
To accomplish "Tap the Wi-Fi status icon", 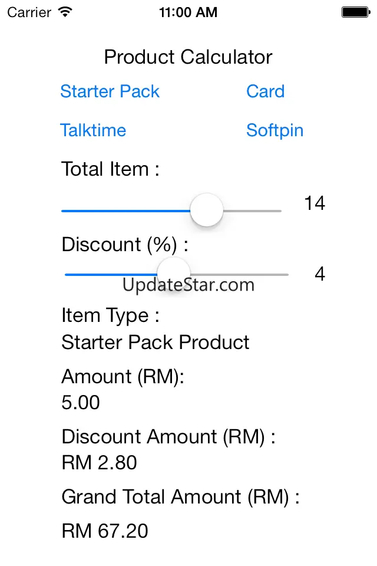I will [x=65, y=12].
